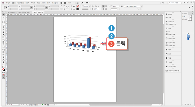Click the reference point locator grid
195x107 pixels.
pos(5,8)
